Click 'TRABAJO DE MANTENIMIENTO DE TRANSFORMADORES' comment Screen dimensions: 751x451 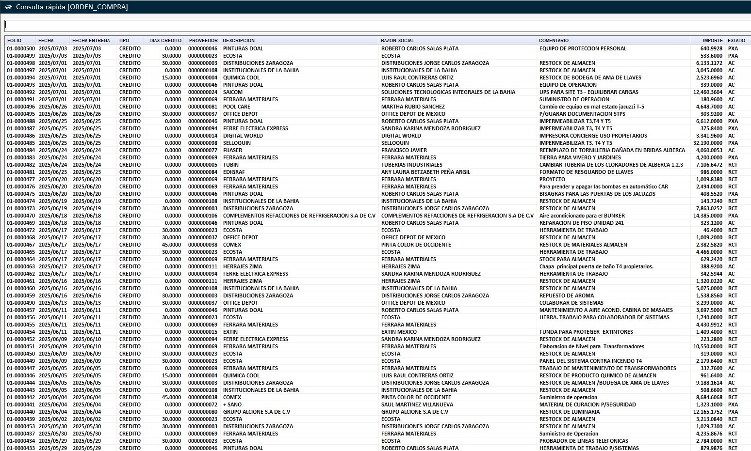point(607,368)
